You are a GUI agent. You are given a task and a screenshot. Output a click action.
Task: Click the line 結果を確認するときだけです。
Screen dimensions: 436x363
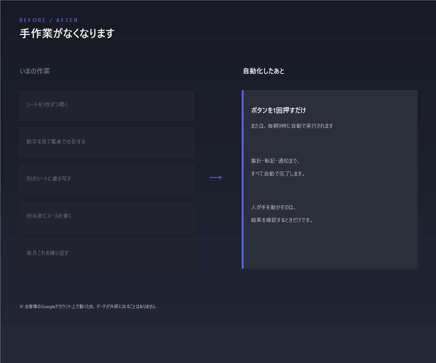point(282,220)
